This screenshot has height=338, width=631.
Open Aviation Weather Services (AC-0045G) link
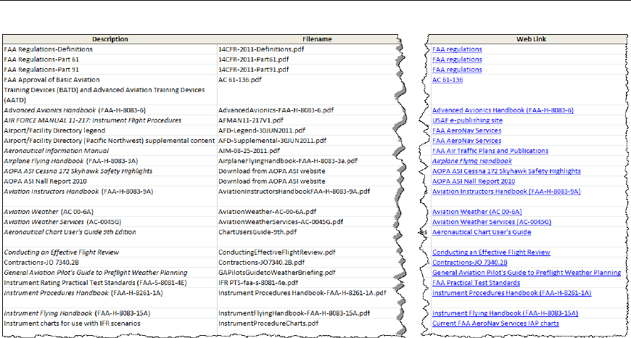(491, 222)
